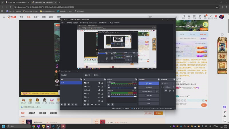Viewport: 229px width, 129px height.
Task: Pop out the Controls dock panel
Action: tap(159, 79)
